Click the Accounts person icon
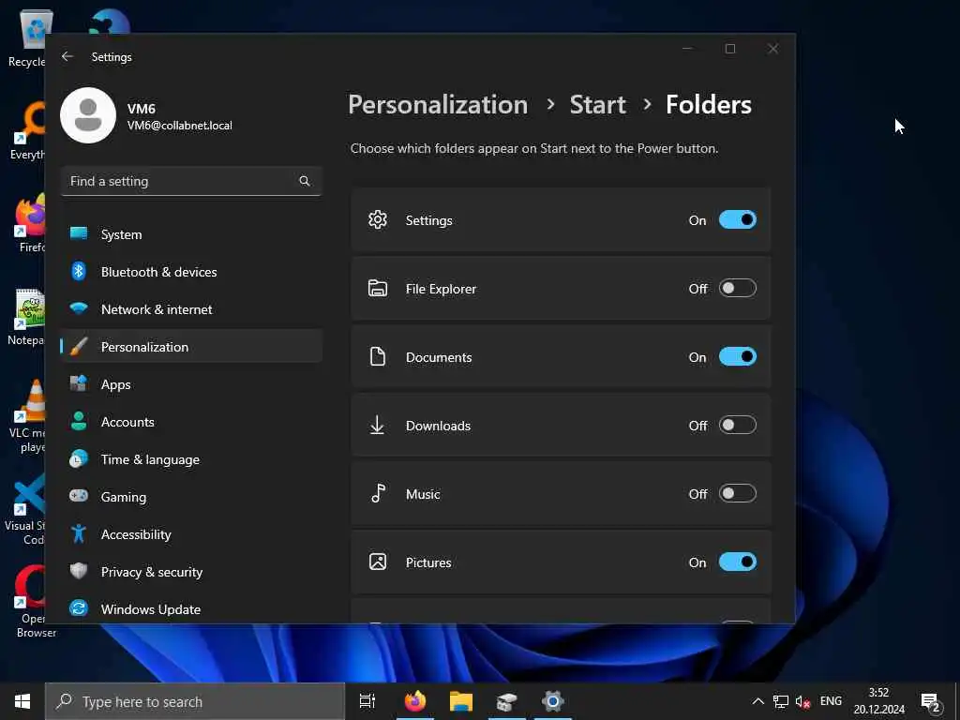The height and width of the screenshot is (720, 960). click(79, 421)
